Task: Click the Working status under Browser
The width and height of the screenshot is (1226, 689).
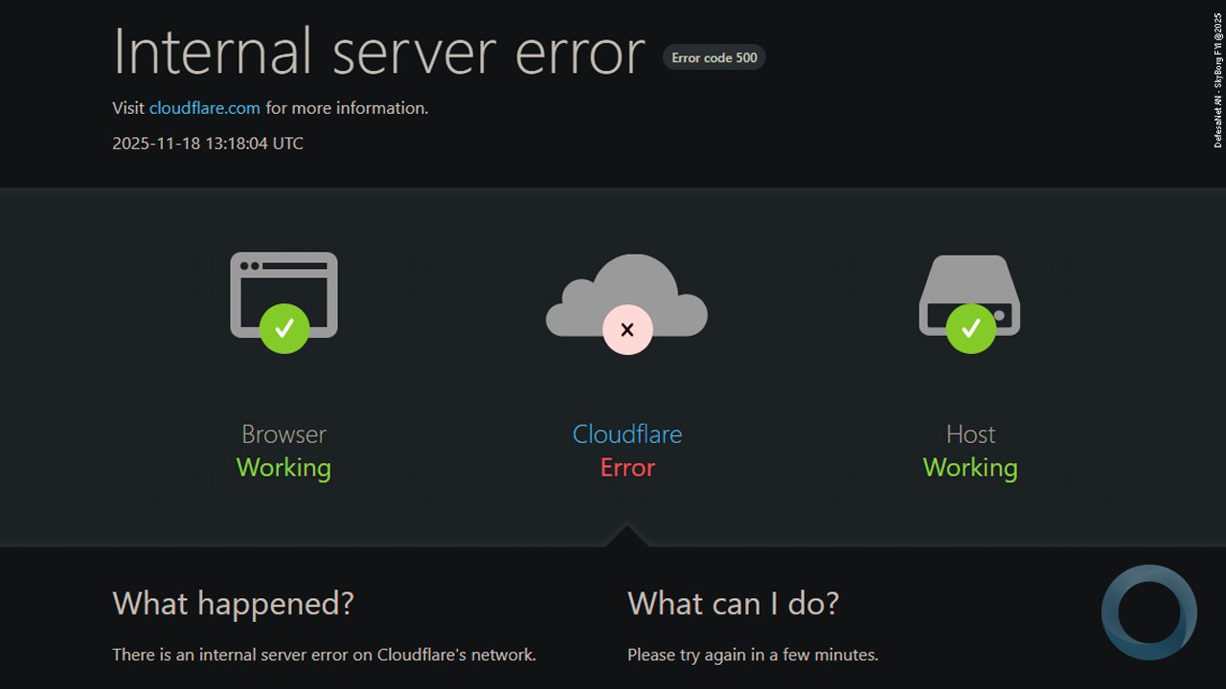Action: [x=284, y=467]
